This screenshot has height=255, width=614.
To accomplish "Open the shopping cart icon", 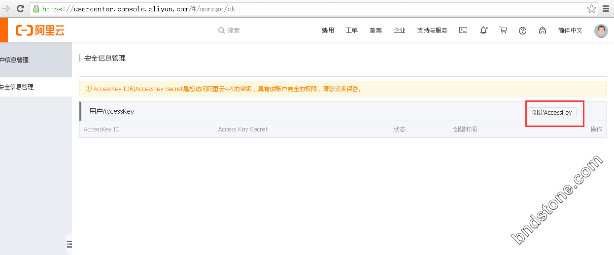I will [x=503, y=30].
